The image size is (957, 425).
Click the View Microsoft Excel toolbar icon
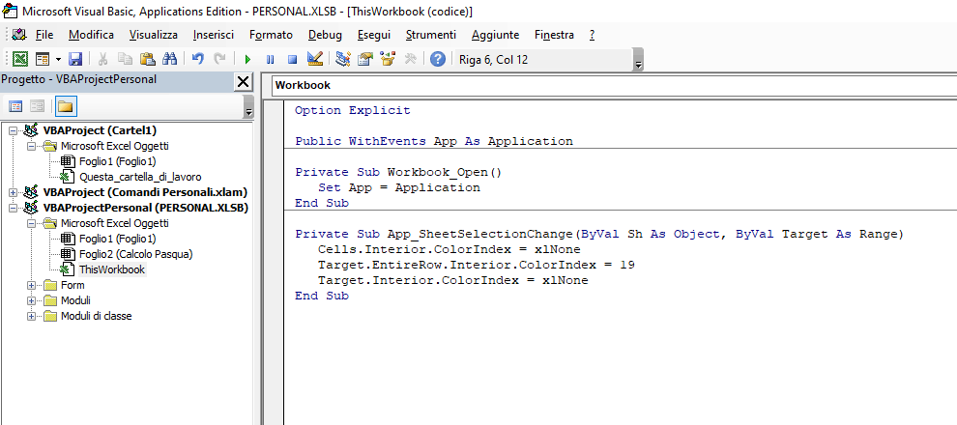pos(20,59)
